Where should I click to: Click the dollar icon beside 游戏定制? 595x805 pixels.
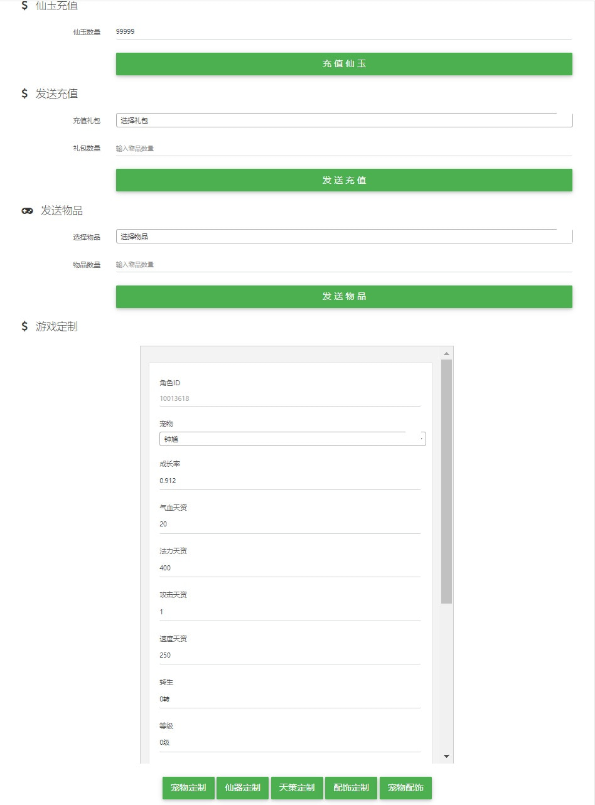pyautogui.click(x=24, y=326)
